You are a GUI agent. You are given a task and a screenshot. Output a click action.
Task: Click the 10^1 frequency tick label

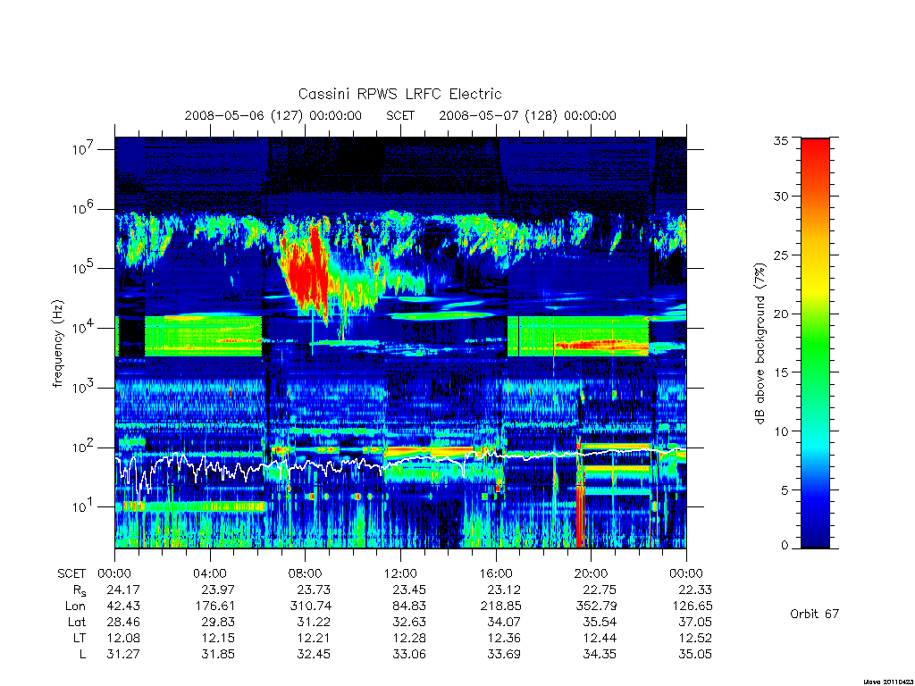pyautogui.click(x=83, y=506)
